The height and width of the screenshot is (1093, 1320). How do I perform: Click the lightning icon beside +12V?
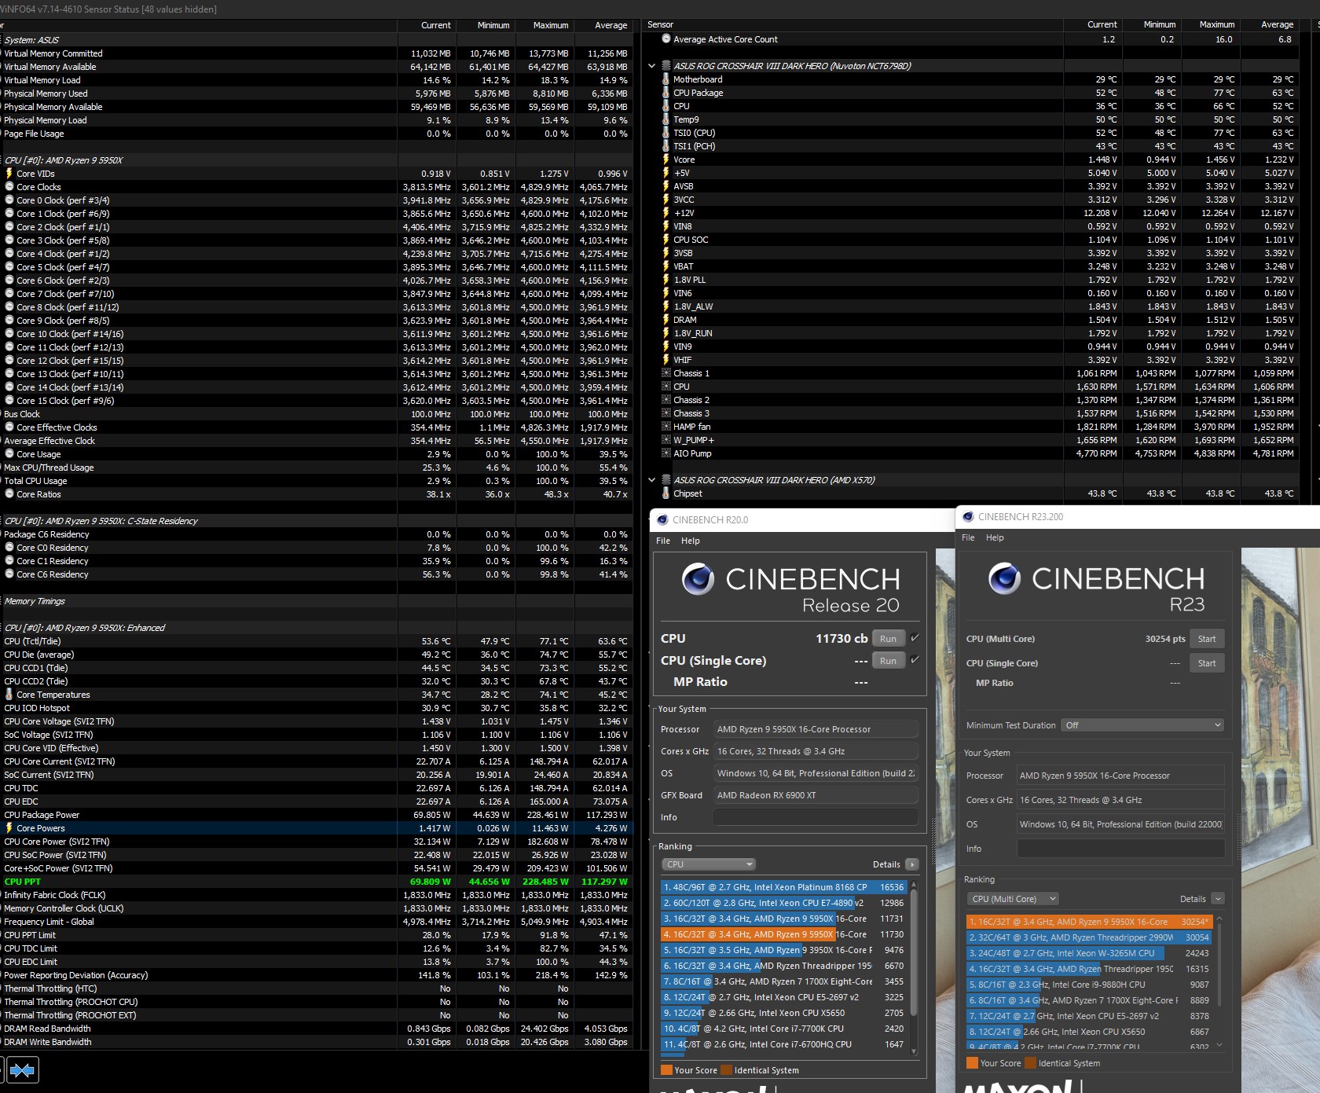click(666, 213)
